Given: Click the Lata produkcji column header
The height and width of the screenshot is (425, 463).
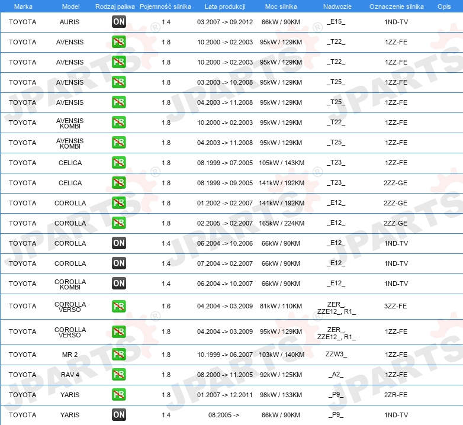Looking at the screenshot, I should (x=225, y=7).
